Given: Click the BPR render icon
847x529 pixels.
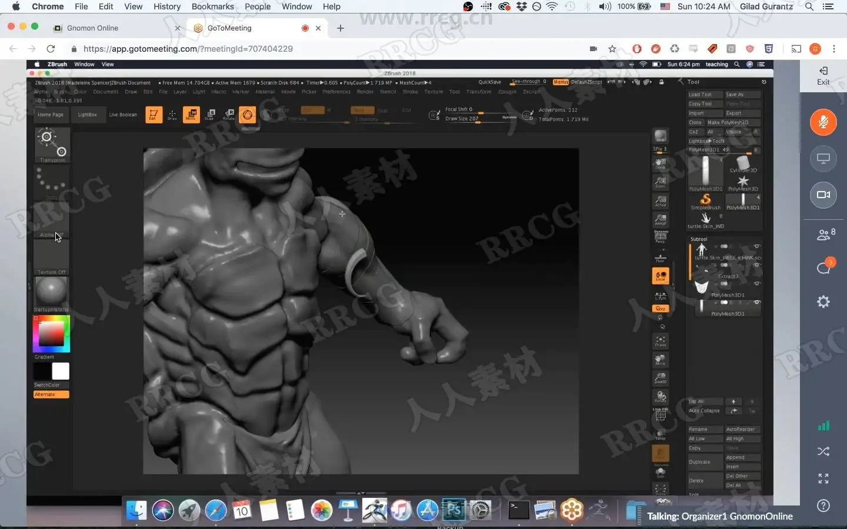Looking at the screenshot, I should 661,137.
